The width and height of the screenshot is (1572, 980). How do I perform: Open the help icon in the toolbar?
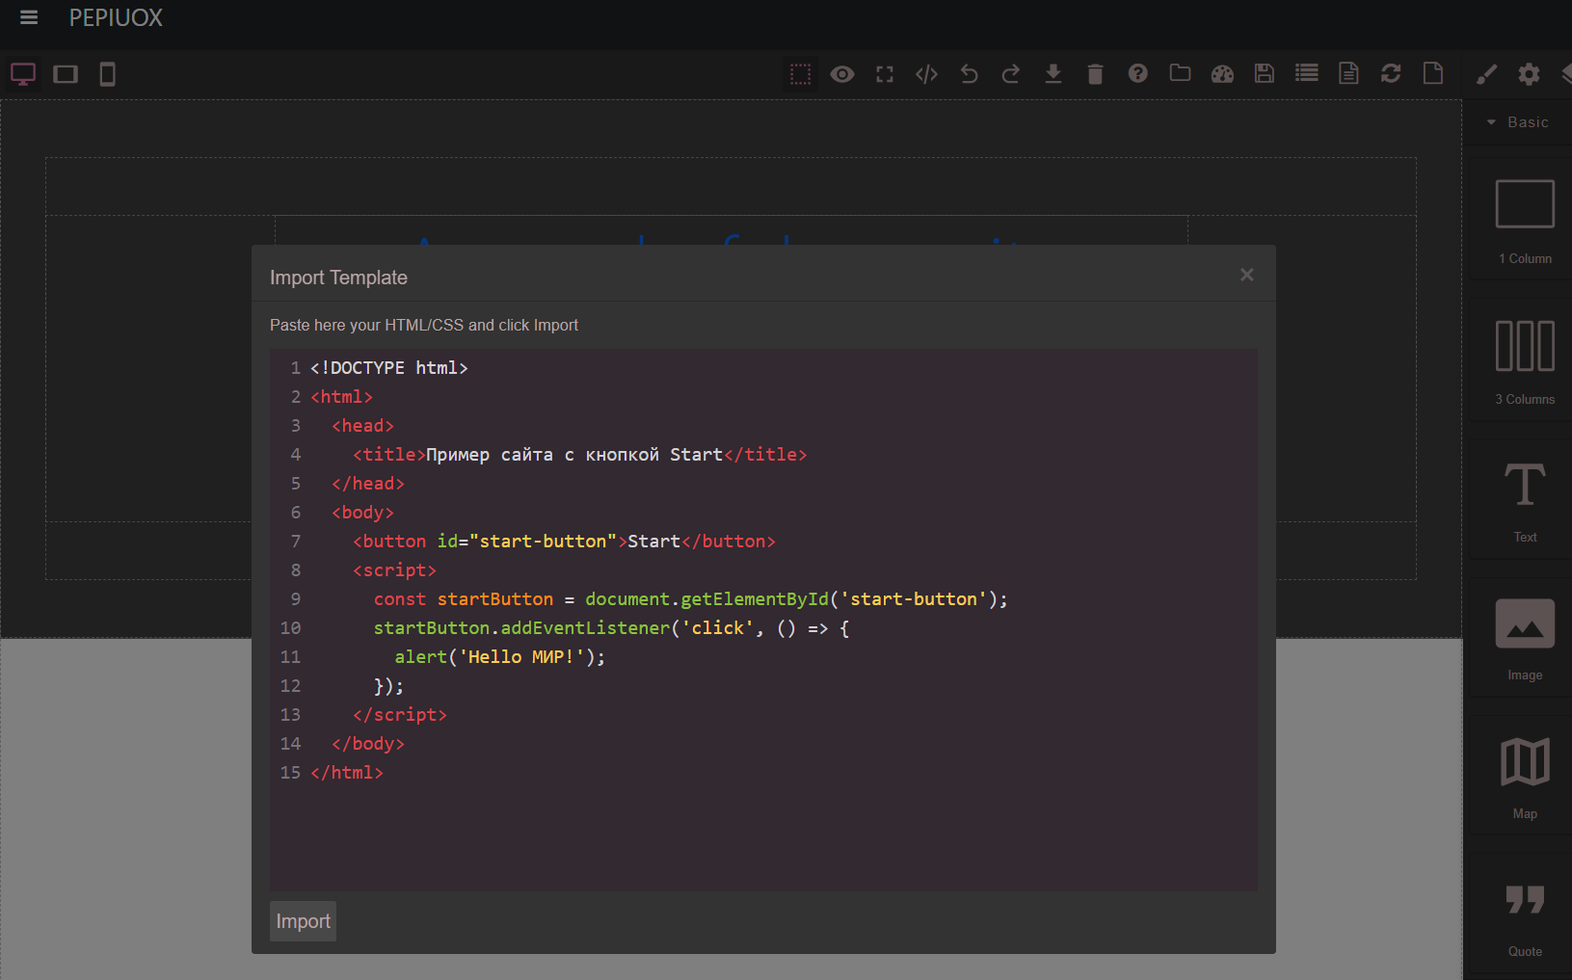tap(1137, 73)
